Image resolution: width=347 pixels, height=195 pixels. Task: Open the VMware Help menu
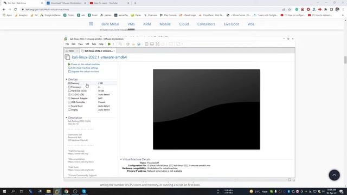pyautogui.click(x=101, y=44)
